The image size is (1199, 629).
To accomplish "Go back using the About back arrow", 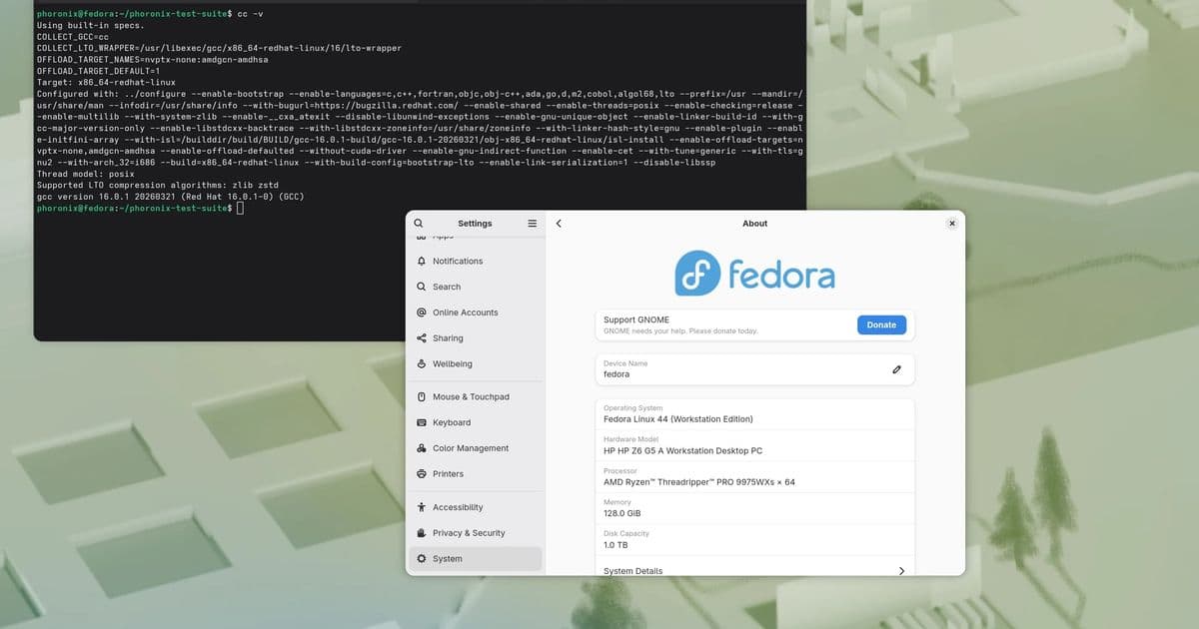I will (x=559, y=224).
